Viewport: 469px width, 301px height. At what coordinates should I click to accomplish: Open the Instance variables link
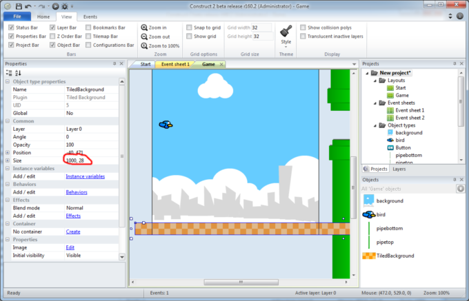click(86, 176)
